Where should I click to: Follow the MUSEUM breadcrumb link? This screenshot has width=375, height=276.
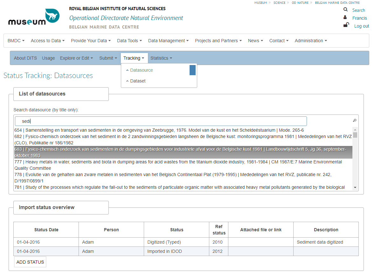pyautogui.click(x=261, y=3)
